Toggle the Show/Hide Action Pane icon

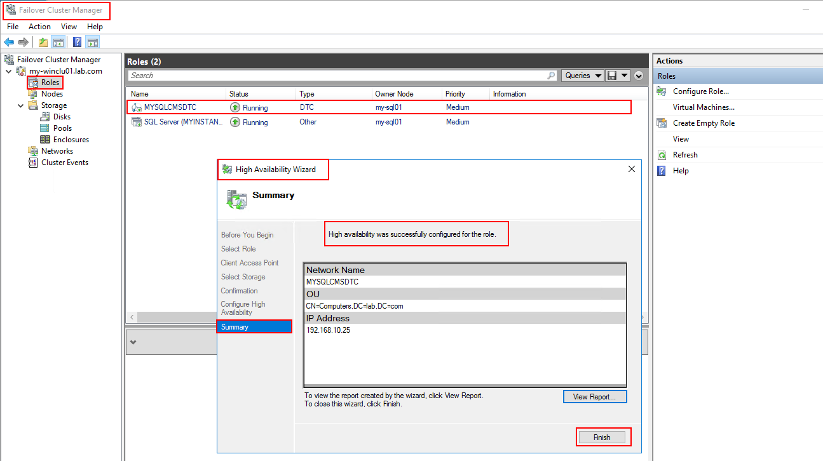[x=93, y=43]
